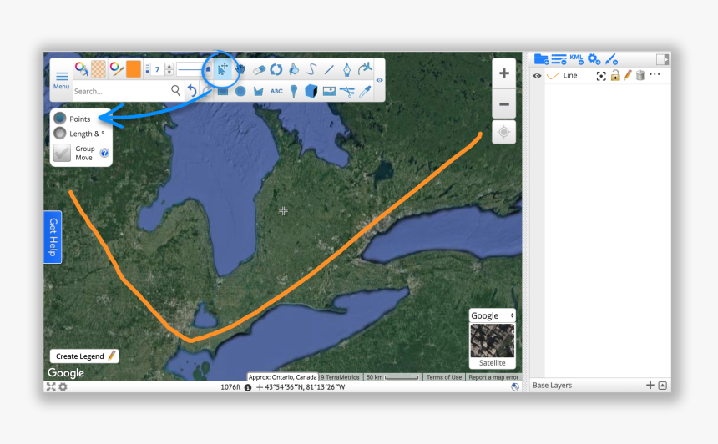The image size is (718, 444).
Task: Select the Eraser tool
Action: tap(258, 69)
